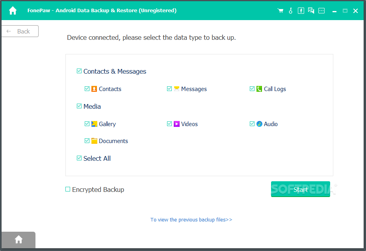Click the Gallery picture icon

pos(94,124)
